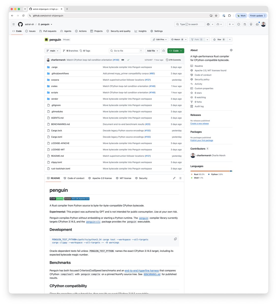
Task: Open the rust-toolchain.toml file
Action: (x=61, y=169)
